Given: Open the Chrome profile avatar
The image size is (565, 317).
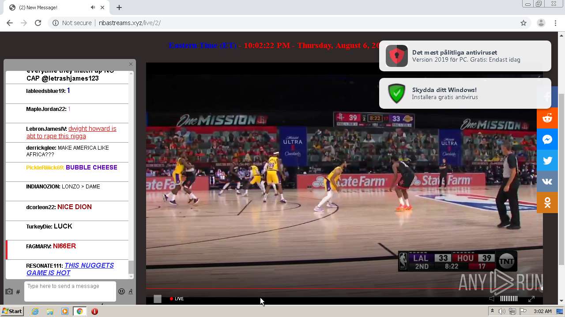Looking at the screenshot, I should (x=541, y=23).
